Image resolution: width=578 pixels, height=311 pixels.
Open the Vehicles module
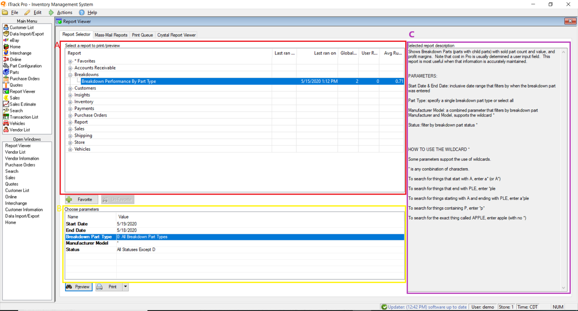click(19, 123)
